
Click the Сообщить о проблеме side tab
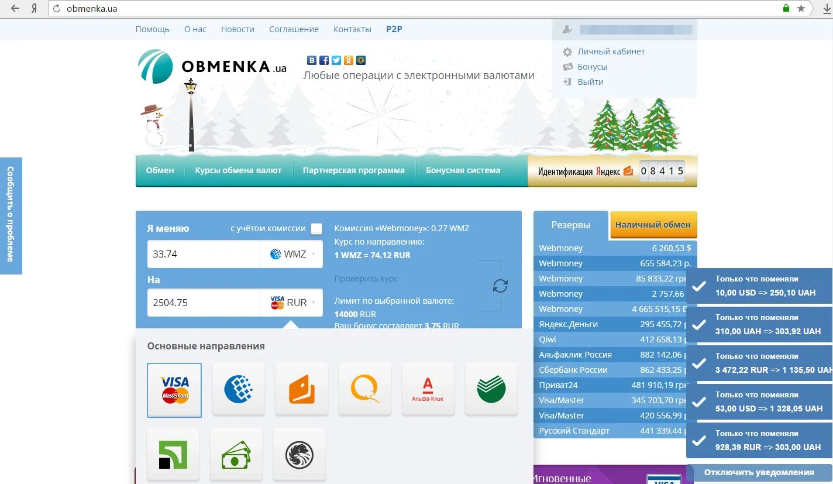tap(11, 215)
